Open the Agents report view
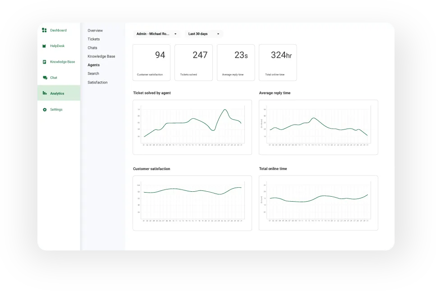The image size is (436, 291). click(93, 65)
